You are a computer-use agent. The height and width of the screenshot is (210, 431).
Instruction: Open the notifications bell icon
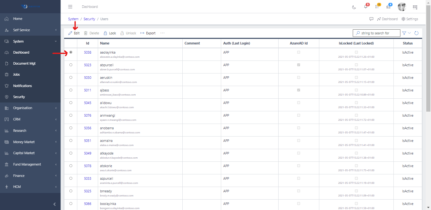point(366,7)
